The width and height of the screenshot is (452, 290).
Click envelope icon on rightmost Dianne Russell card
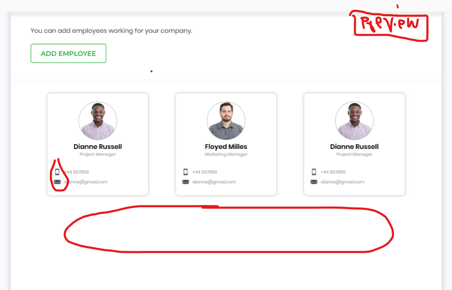click(x=314, y=182)
